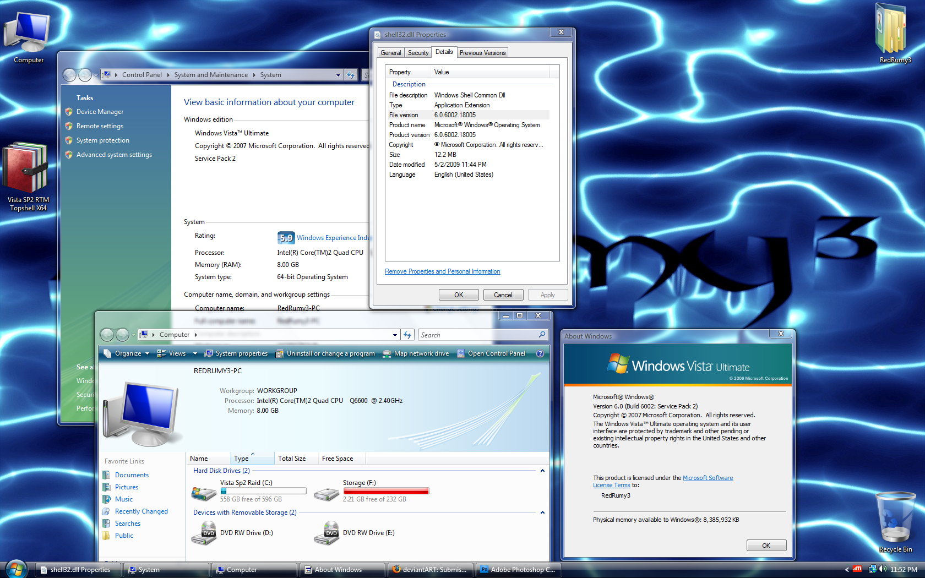The height and width of the screenshot is (578, 925).
Task: Click Map network drive toolbar button
Action: (x=416, y=353)
